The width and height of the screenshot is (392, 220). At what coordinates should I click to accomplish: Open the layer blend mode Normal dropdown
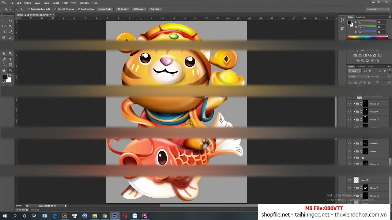click(x=359, y=77)
